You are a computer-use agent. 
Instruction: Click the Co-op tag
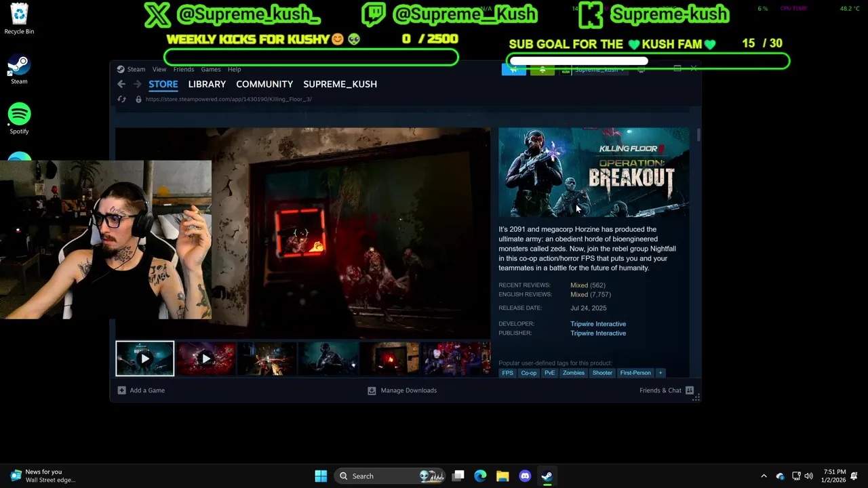tap(528, 373)
